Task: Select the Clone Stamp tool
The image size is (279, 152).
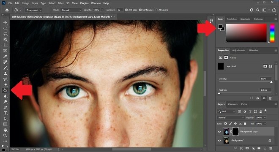Action: point(5,73)
